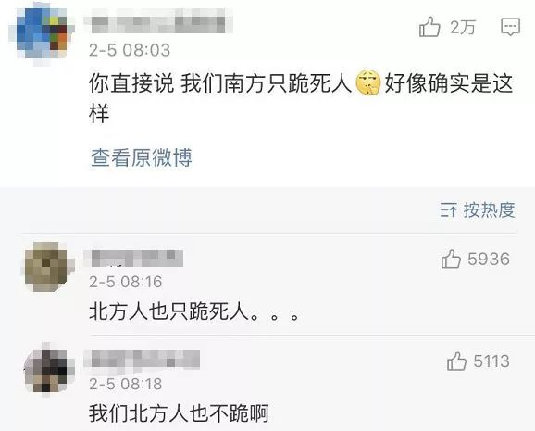The height and width of the screenshot is (431, 535).
Task: Change sorting via 按热度
Action: click(489, 209)
